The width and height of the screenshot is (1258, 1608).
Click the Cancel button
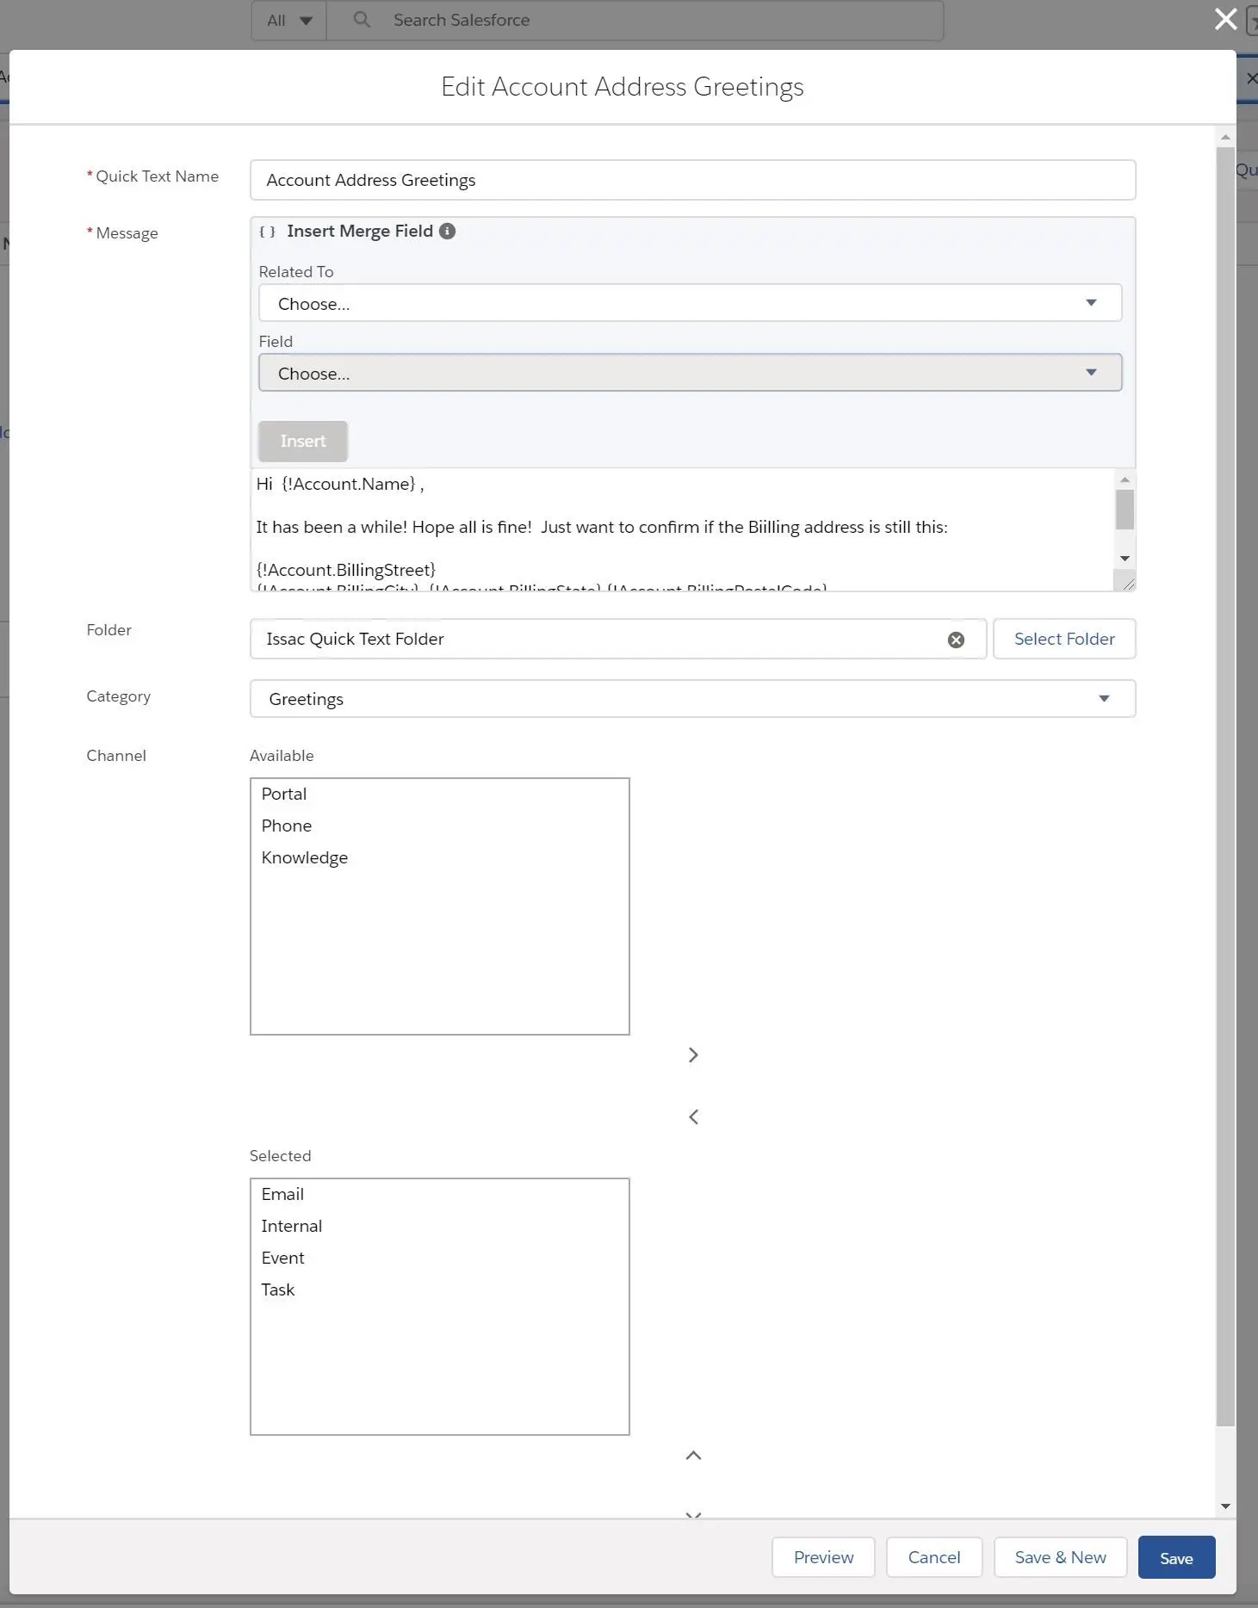(934, 1557)
